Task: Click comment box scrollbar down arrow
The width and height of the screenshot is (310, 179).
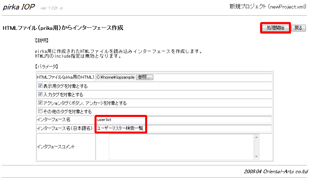Action: tap(257, 157)
